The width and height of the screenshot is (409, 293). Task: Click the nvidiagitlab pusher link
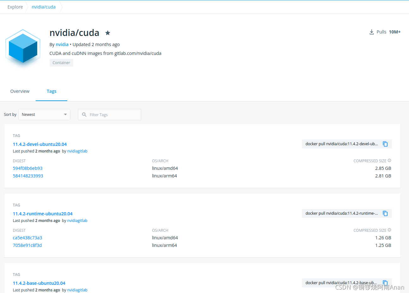77,151
